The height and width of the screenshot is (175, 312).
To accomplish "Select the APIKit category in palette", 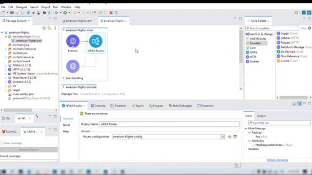I will 252,52.
